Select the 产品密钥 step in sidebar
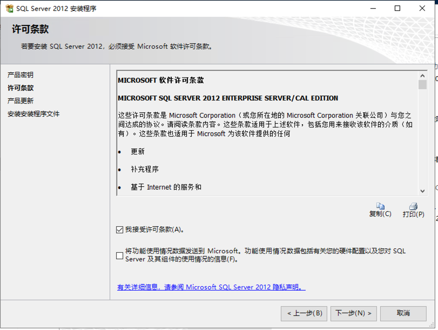 point(21,75)
